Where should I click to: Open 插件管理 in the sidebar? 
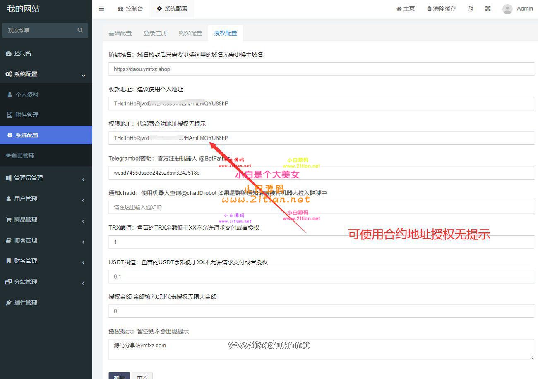pos(46,302)
